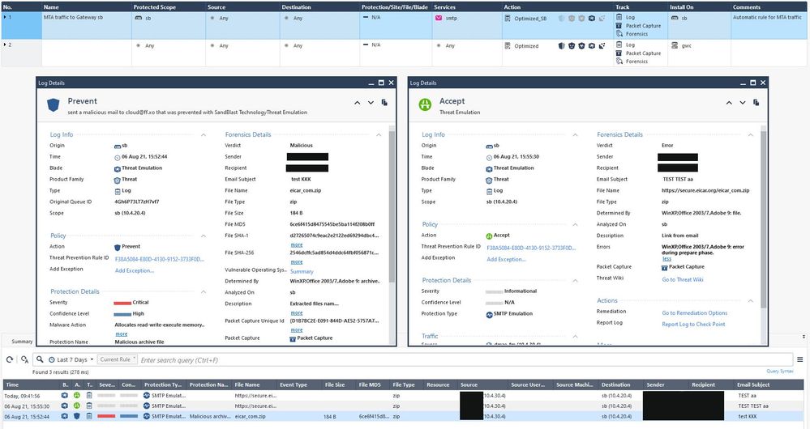Screen dimensions: 810x429
Task: Collapse Log Info section in Prevent window
Action: (203, 134)
